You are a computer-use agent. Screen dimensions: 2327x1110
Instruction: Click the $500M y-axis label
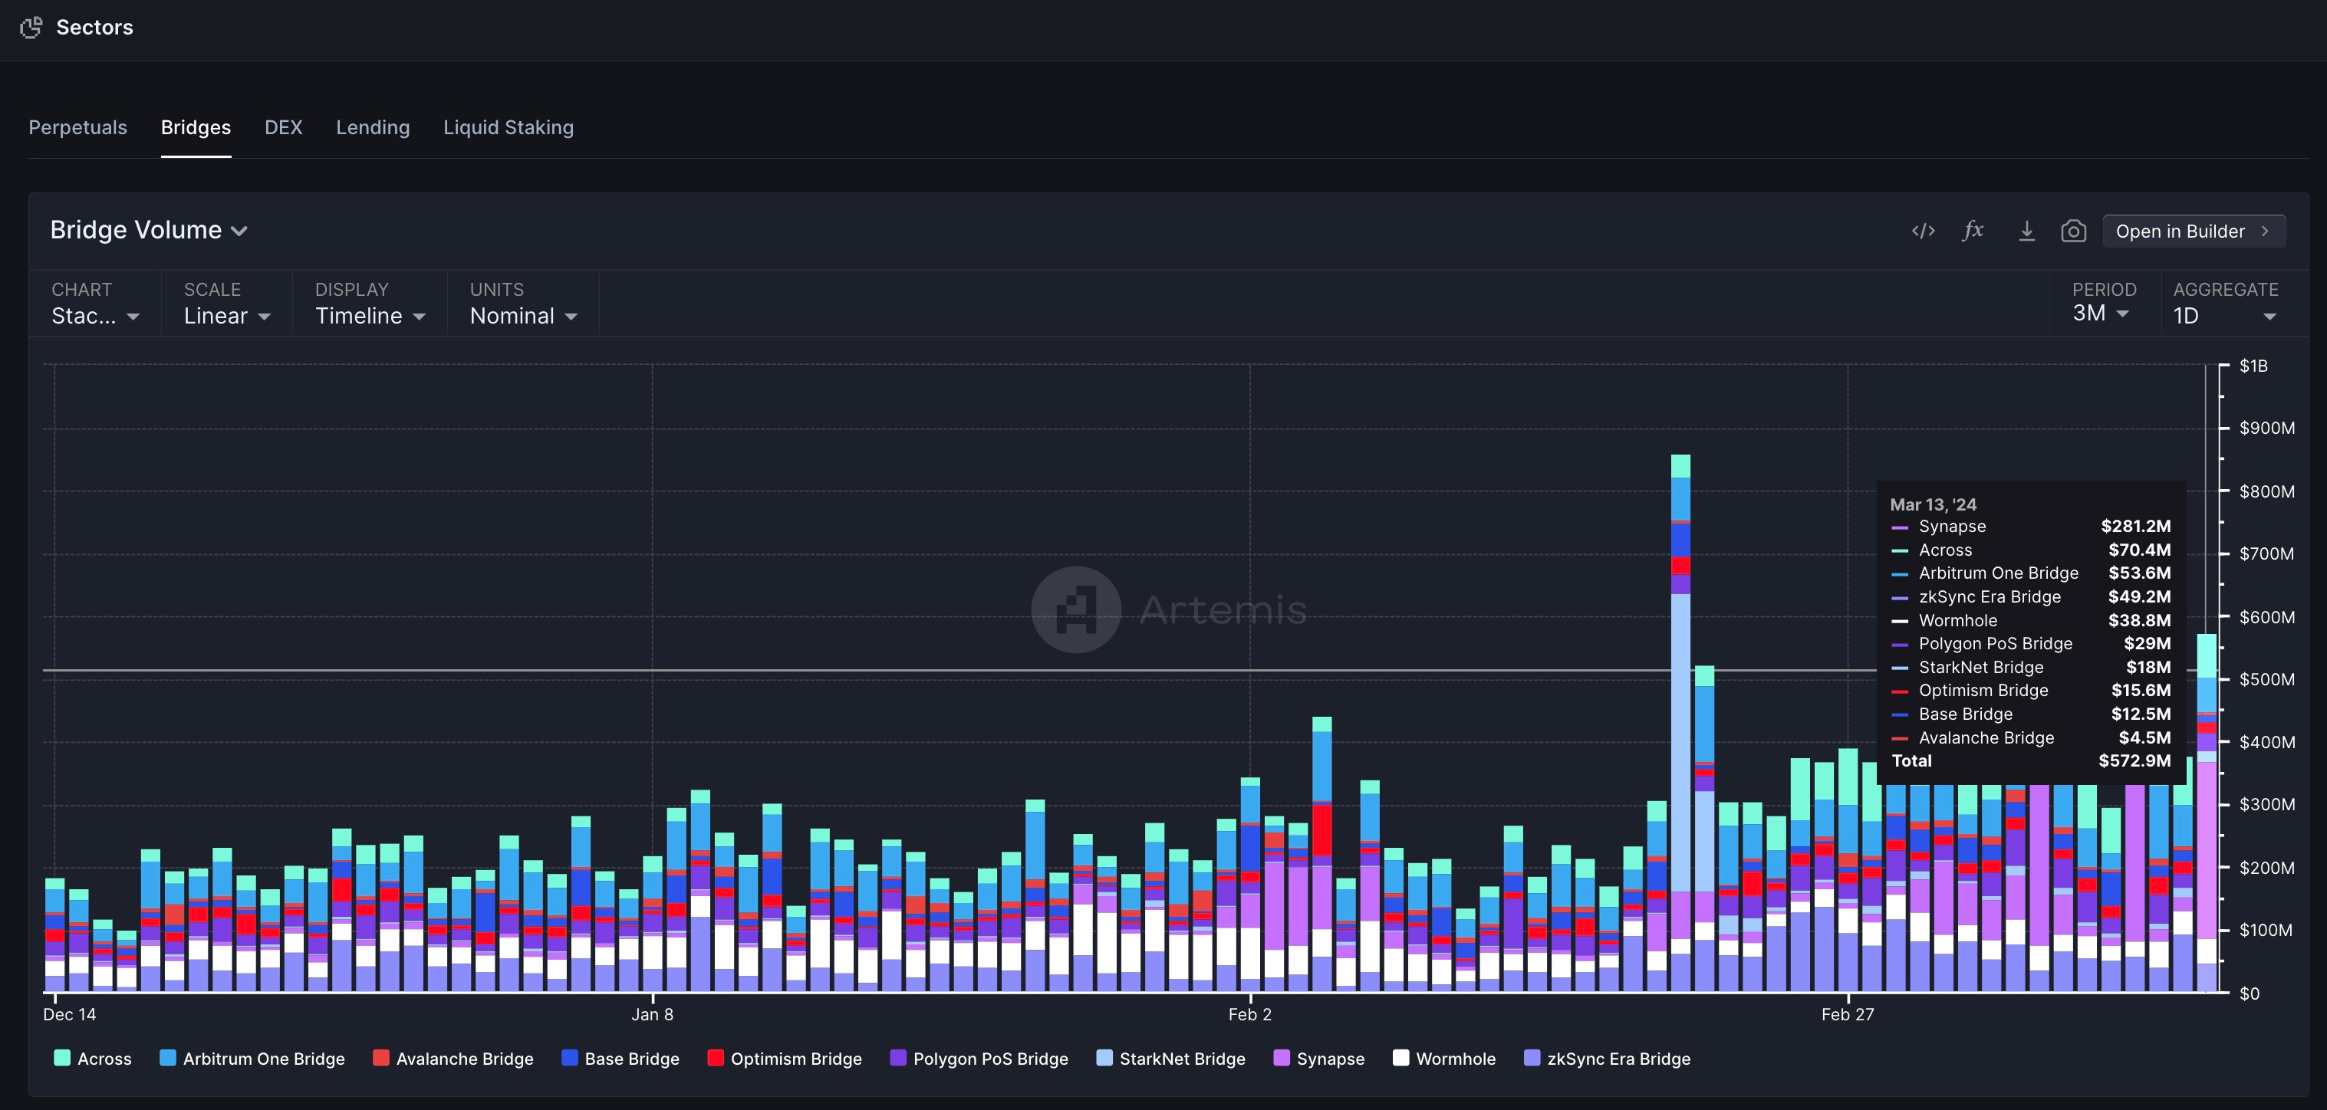[x=2266, y=679]
